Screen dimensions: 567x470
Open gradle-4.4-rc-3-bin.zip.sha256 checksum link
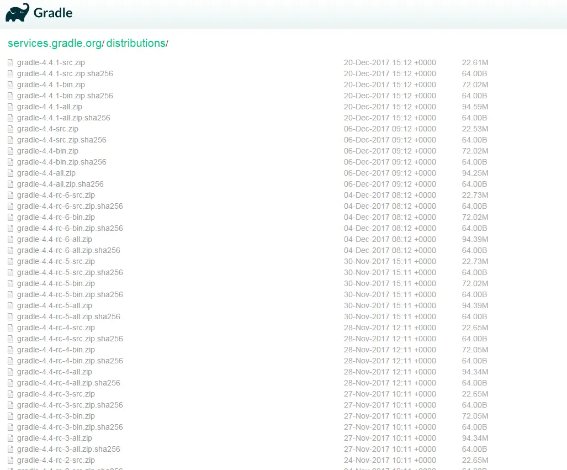[70, 427]
